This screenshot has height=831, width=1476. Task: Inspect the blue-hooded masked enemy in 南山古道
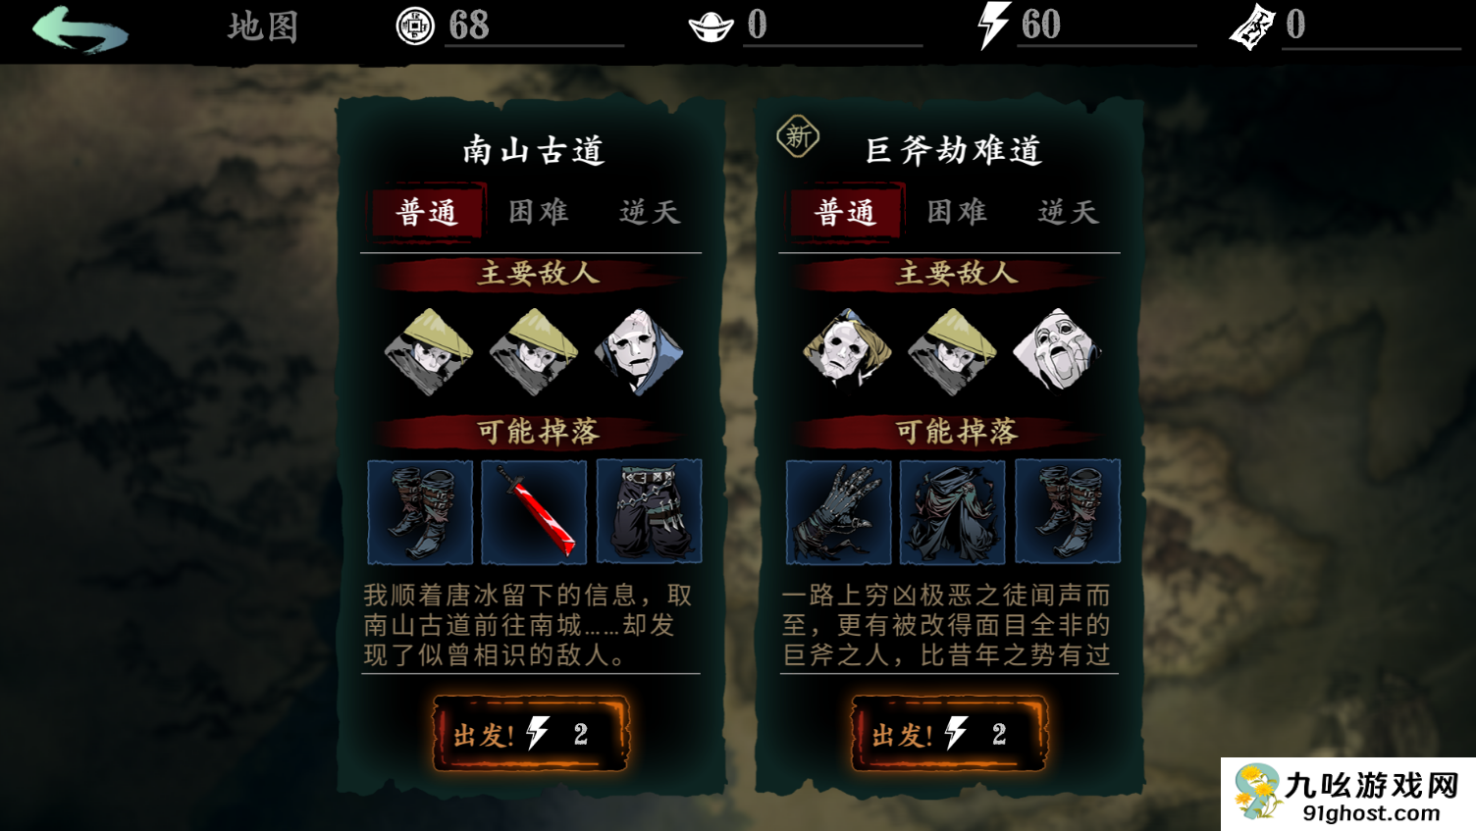click(638, 351)
